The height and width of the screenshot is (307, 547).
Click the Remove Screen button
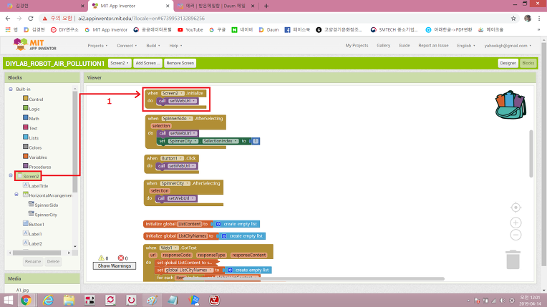coord(180,63)
